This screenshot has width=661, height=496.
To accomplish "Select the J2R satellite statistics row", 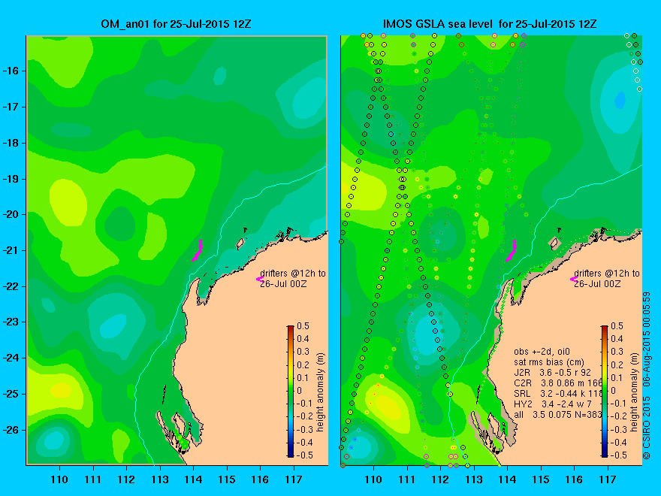I will [552, 373].
